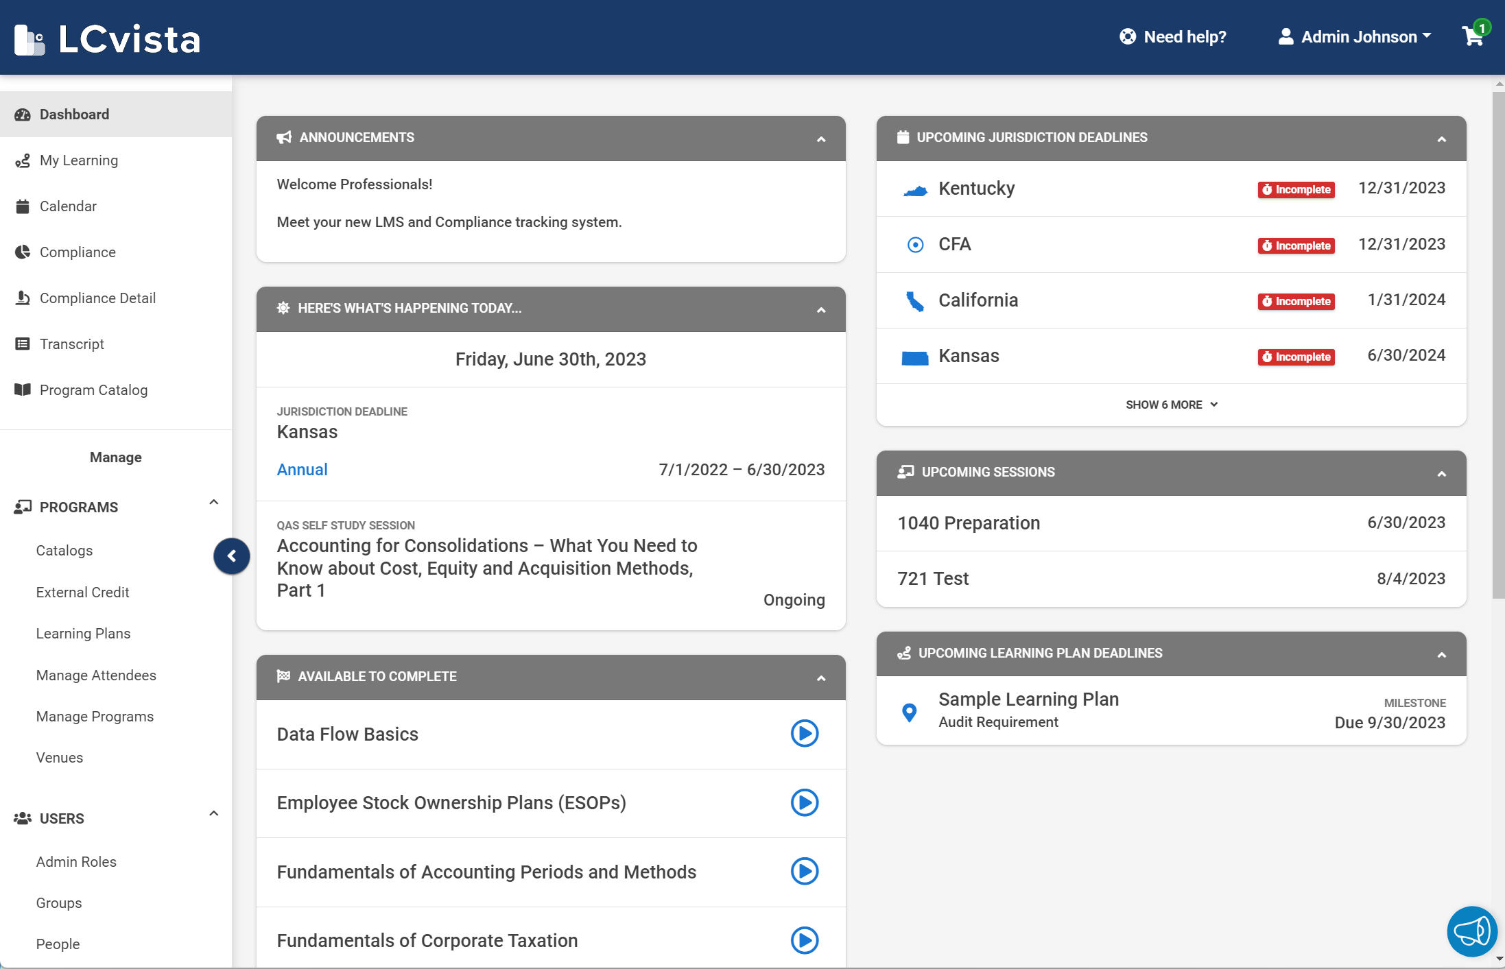Open the 721 Test session
This screenshot has height=969, width=1505.
click(1171, 579)
